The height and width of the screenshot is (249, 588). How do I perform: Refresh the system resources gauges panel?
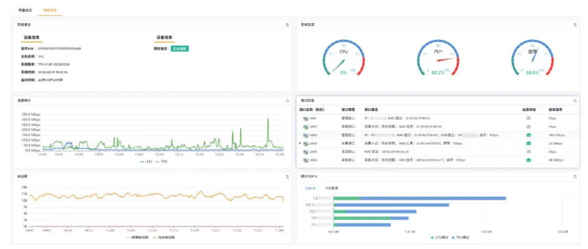[575, 25]
